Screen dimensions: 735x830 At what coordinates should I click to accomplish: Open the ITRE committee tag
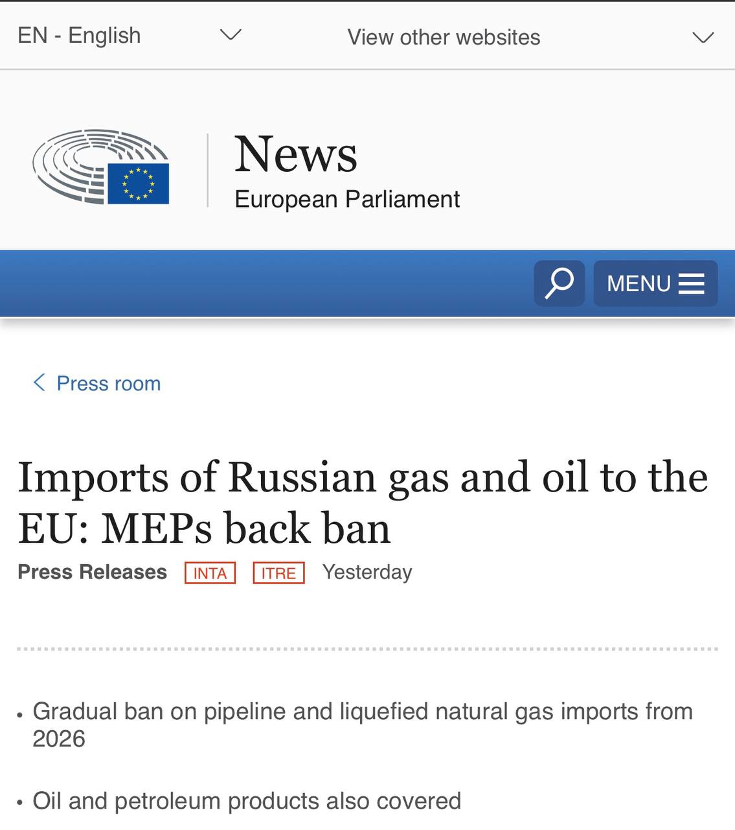278,573
